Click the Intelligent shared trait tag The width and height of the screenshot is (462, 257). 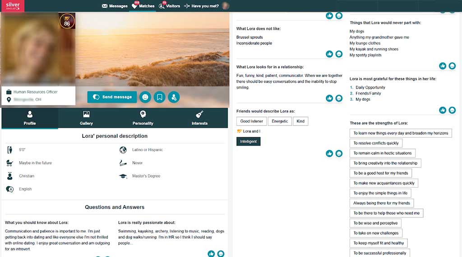tap(249, 141)
